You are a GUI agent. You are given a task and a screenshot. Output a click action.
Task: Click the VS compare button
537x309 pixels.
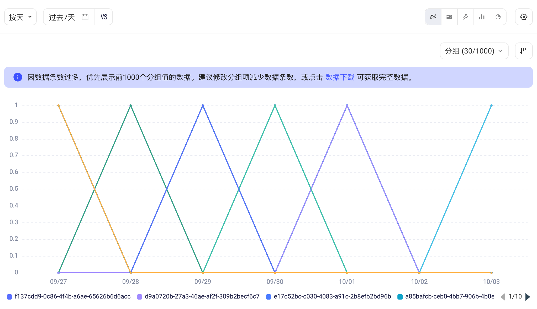104,17
